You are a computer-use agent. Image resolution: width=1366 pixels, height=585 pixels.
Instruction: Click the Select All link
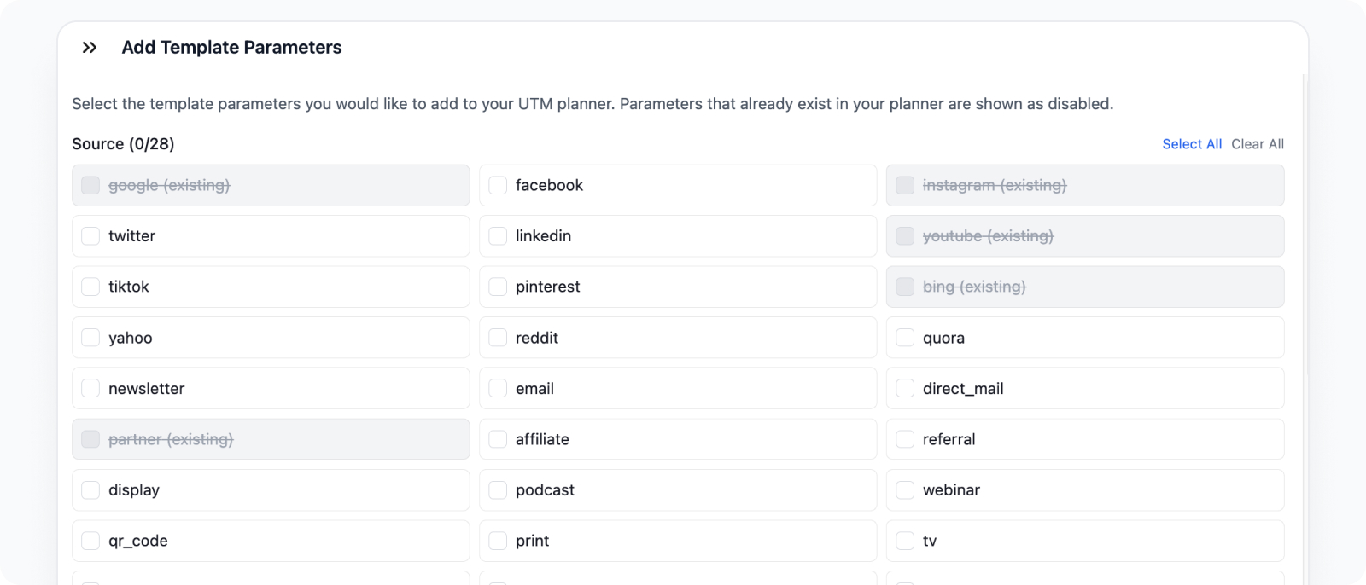(x=1192, y=144)
